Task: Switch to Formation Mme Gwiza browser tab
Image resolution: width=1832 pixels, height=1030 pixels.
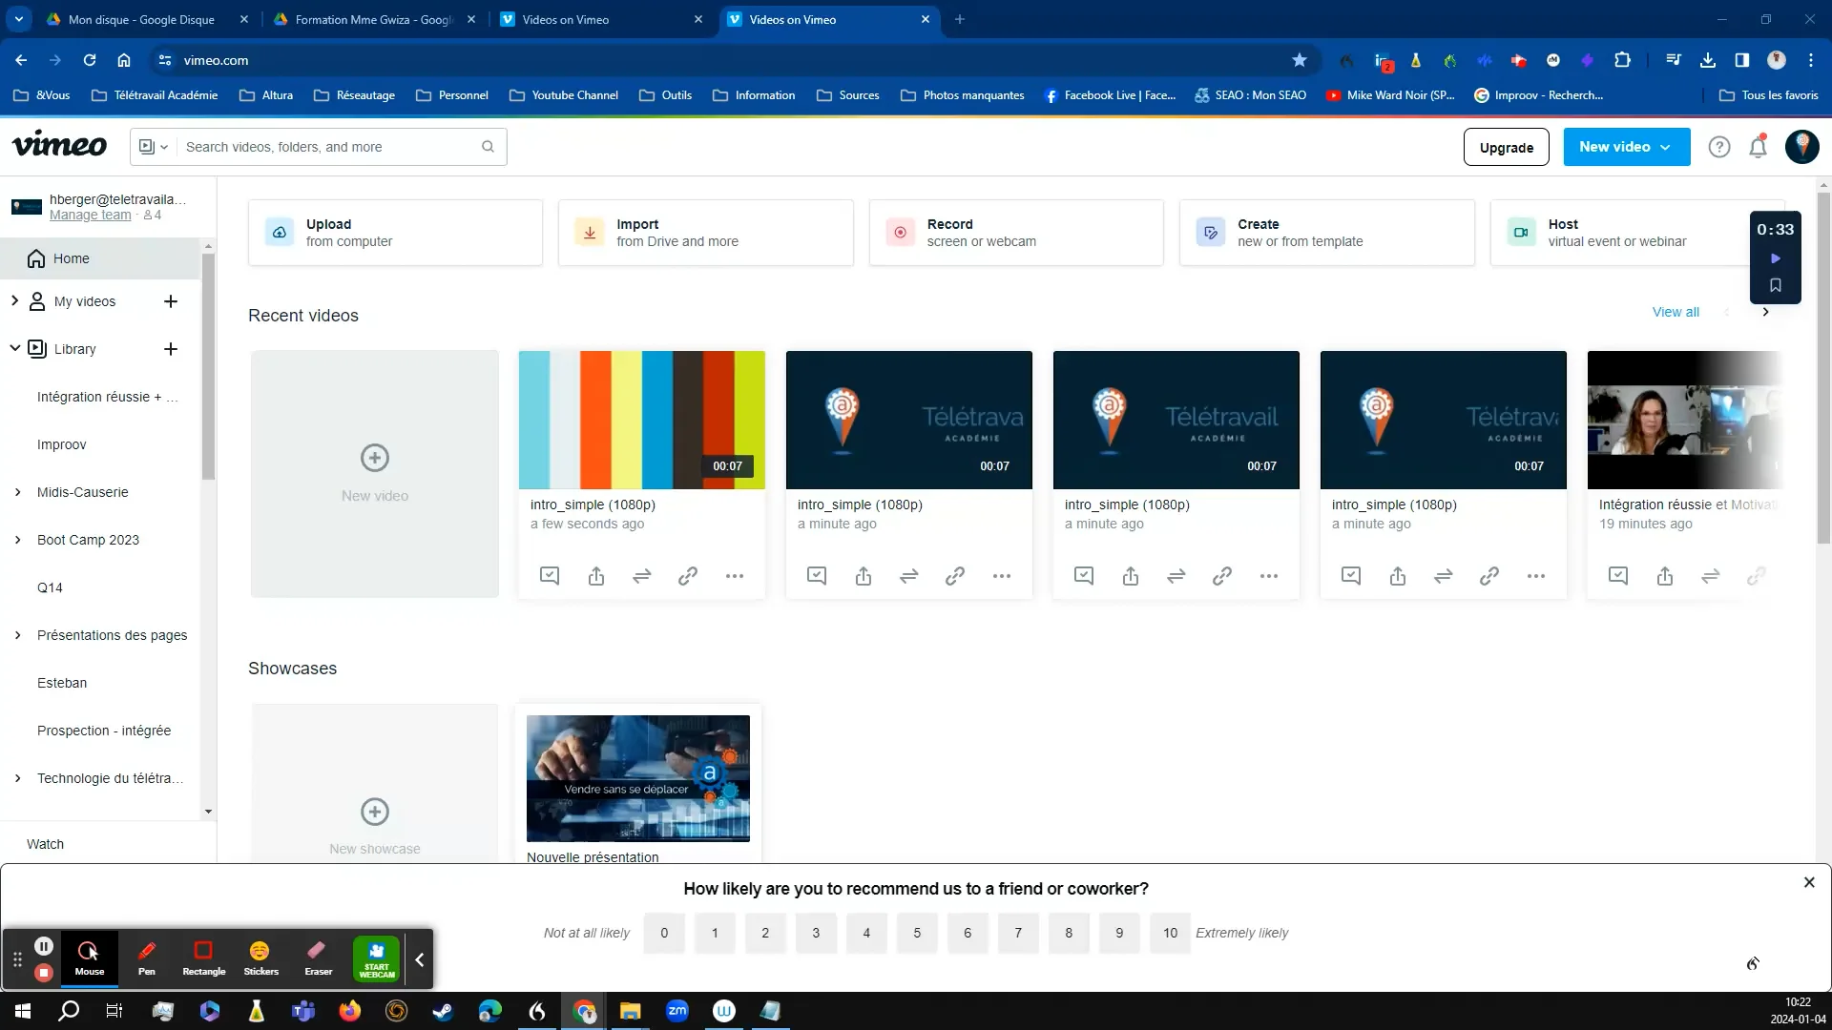Action: point(374,19)
